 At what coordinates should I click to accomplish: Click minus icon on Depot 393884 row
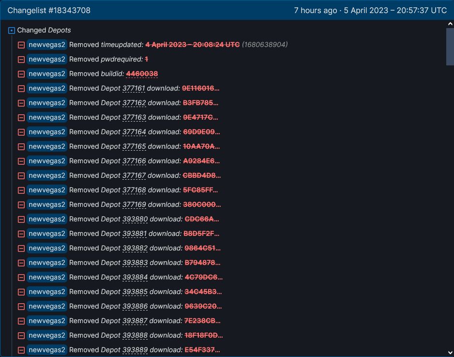pyautogui.click(x=21, y=277)
